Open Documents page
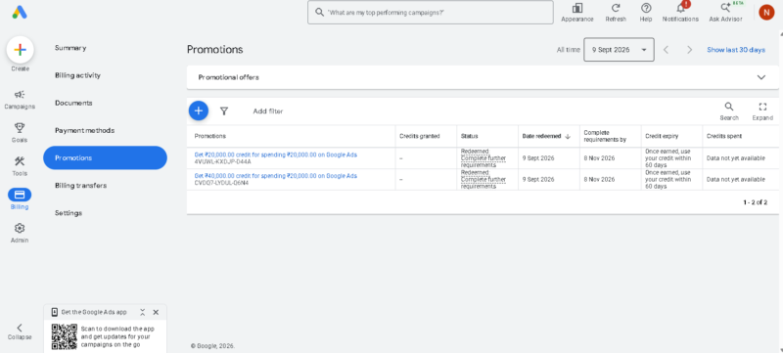The width and height of the screenshot is (783, 353). coord(73,103)
